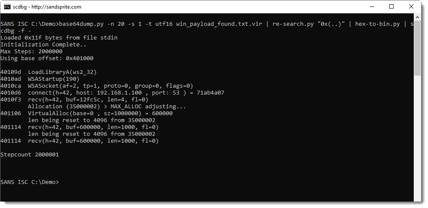The height and width of the screenshot is (208, 428).
Task: Open the console system menu icon
Action: click(x=7, y=7)
